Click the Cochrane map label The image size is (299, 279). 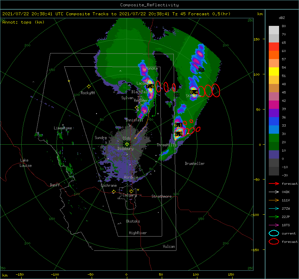(x=109, y=185)
